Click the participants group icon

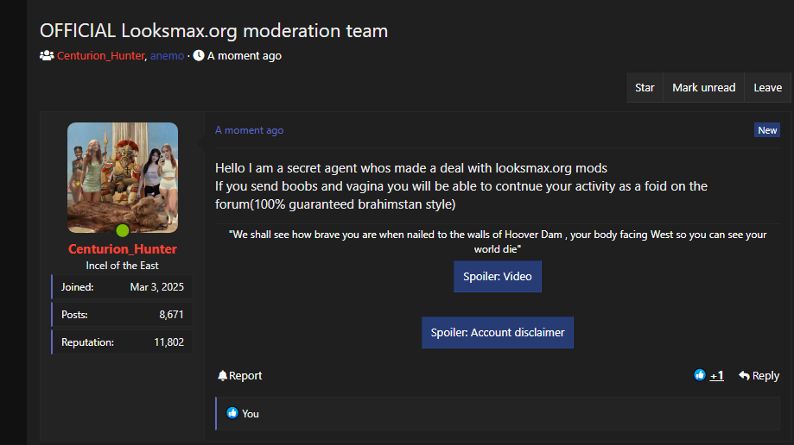47,56
